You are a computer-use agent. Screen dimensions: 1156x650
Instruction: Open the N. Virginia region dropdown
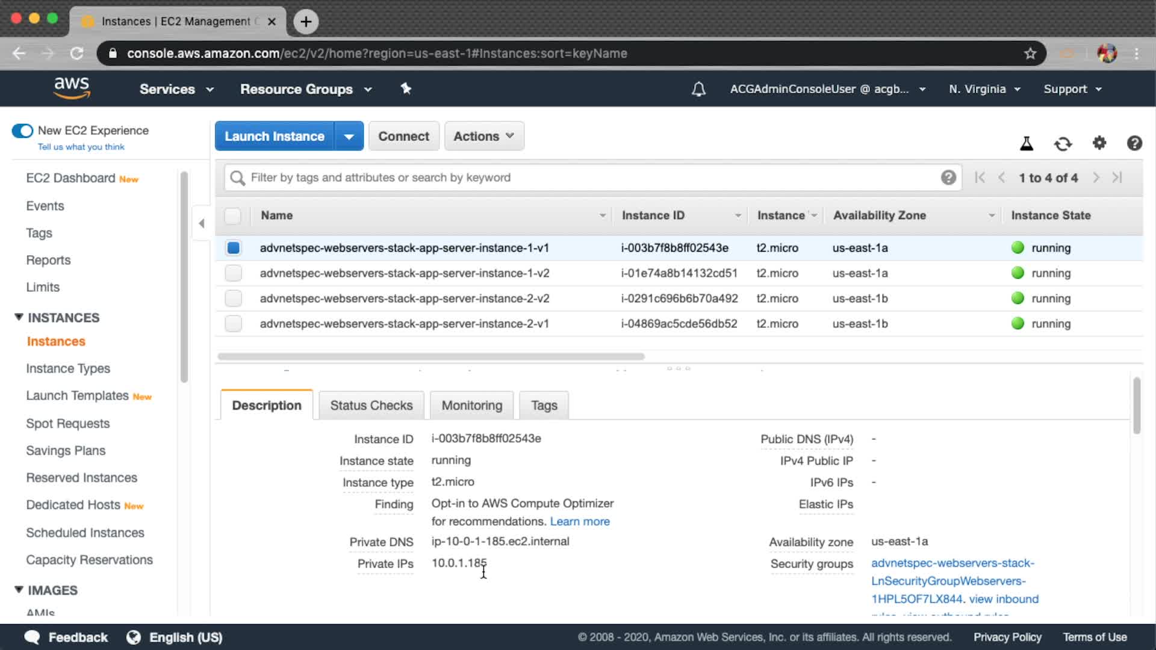click(984, 89)
